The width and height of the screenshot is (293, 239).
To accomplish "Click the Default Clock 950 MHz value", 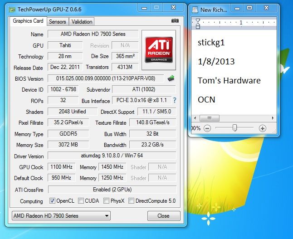I will (62, 177).
